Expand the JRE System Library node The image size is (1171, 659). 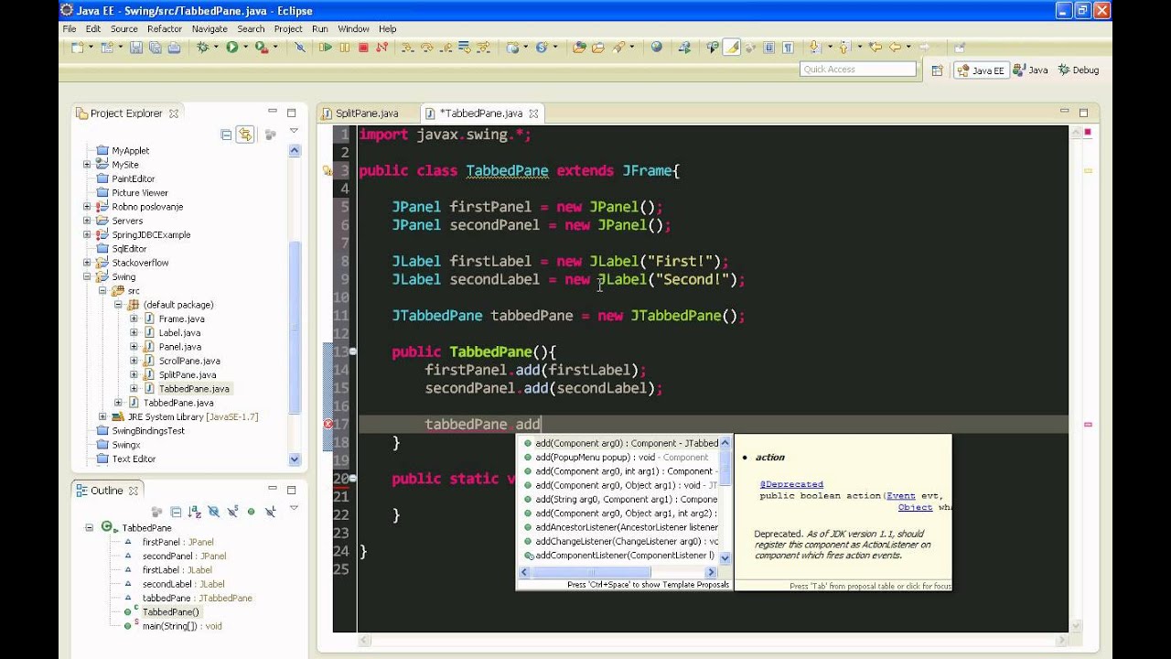tap(102, 416)
